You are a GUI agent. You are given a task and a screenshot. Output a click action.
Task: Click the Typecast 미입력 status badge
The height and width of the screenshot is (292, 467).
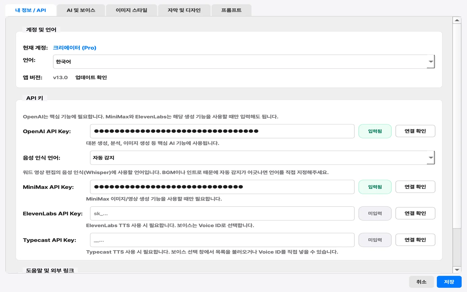[x=375, y=240]
